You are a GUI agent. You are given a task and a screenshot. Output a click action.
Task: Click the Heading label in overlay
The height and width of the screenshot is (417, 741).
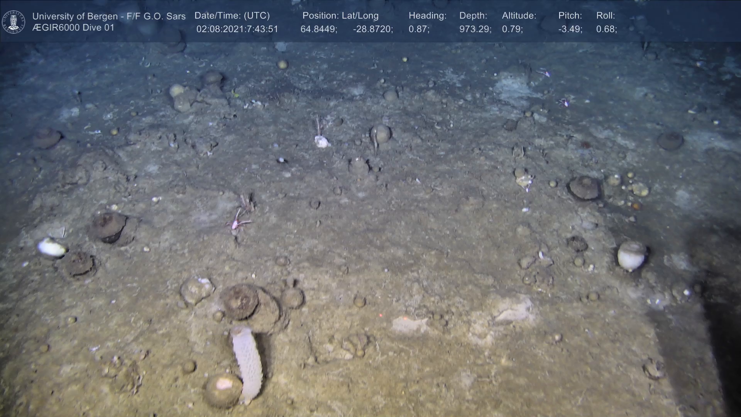click(x=427, y=16)
